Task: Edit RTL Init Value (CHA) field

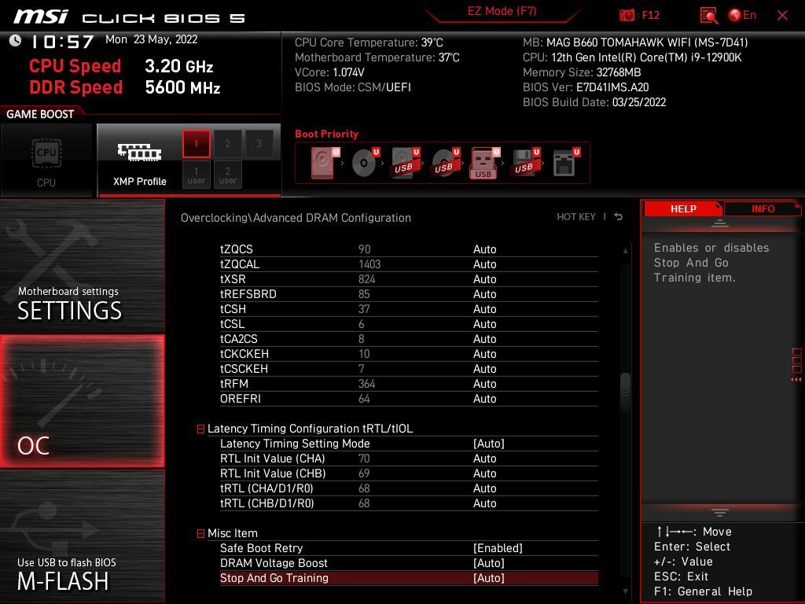Action: (484, 459)
